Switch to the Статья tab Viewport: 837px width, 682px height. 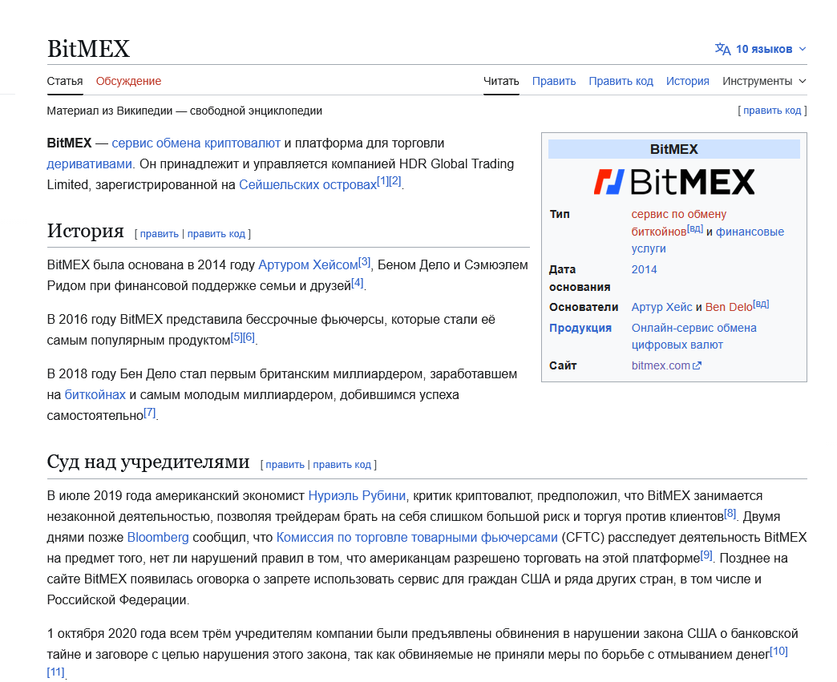point(65,81)
